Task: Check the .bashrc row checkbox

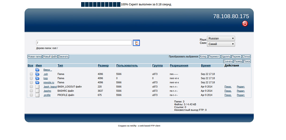Action: click(31, 91)
